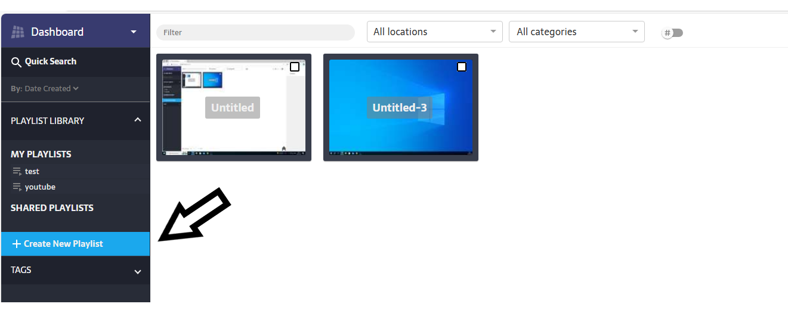788x313 pixels.
Task: Select the checkbox on the Untitled thumbnail
Action: pyautogui.click(x=295, y=67)
